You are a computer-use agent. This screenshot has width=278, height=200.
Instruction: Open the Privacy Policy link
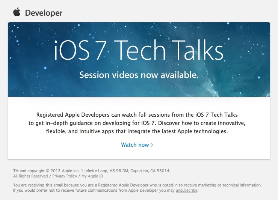tap(65, 176)
